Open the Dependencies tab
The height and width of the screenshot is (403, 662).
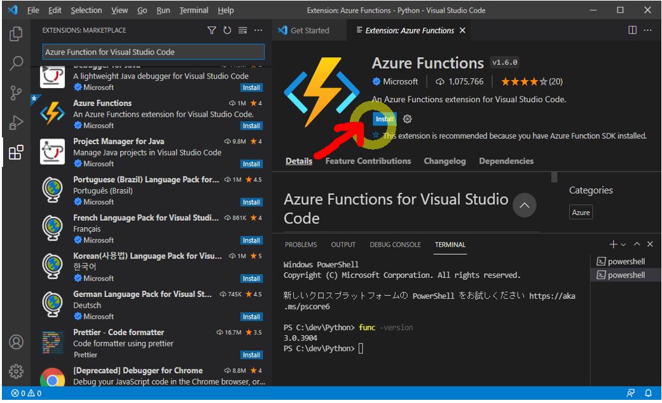[506, 161]
